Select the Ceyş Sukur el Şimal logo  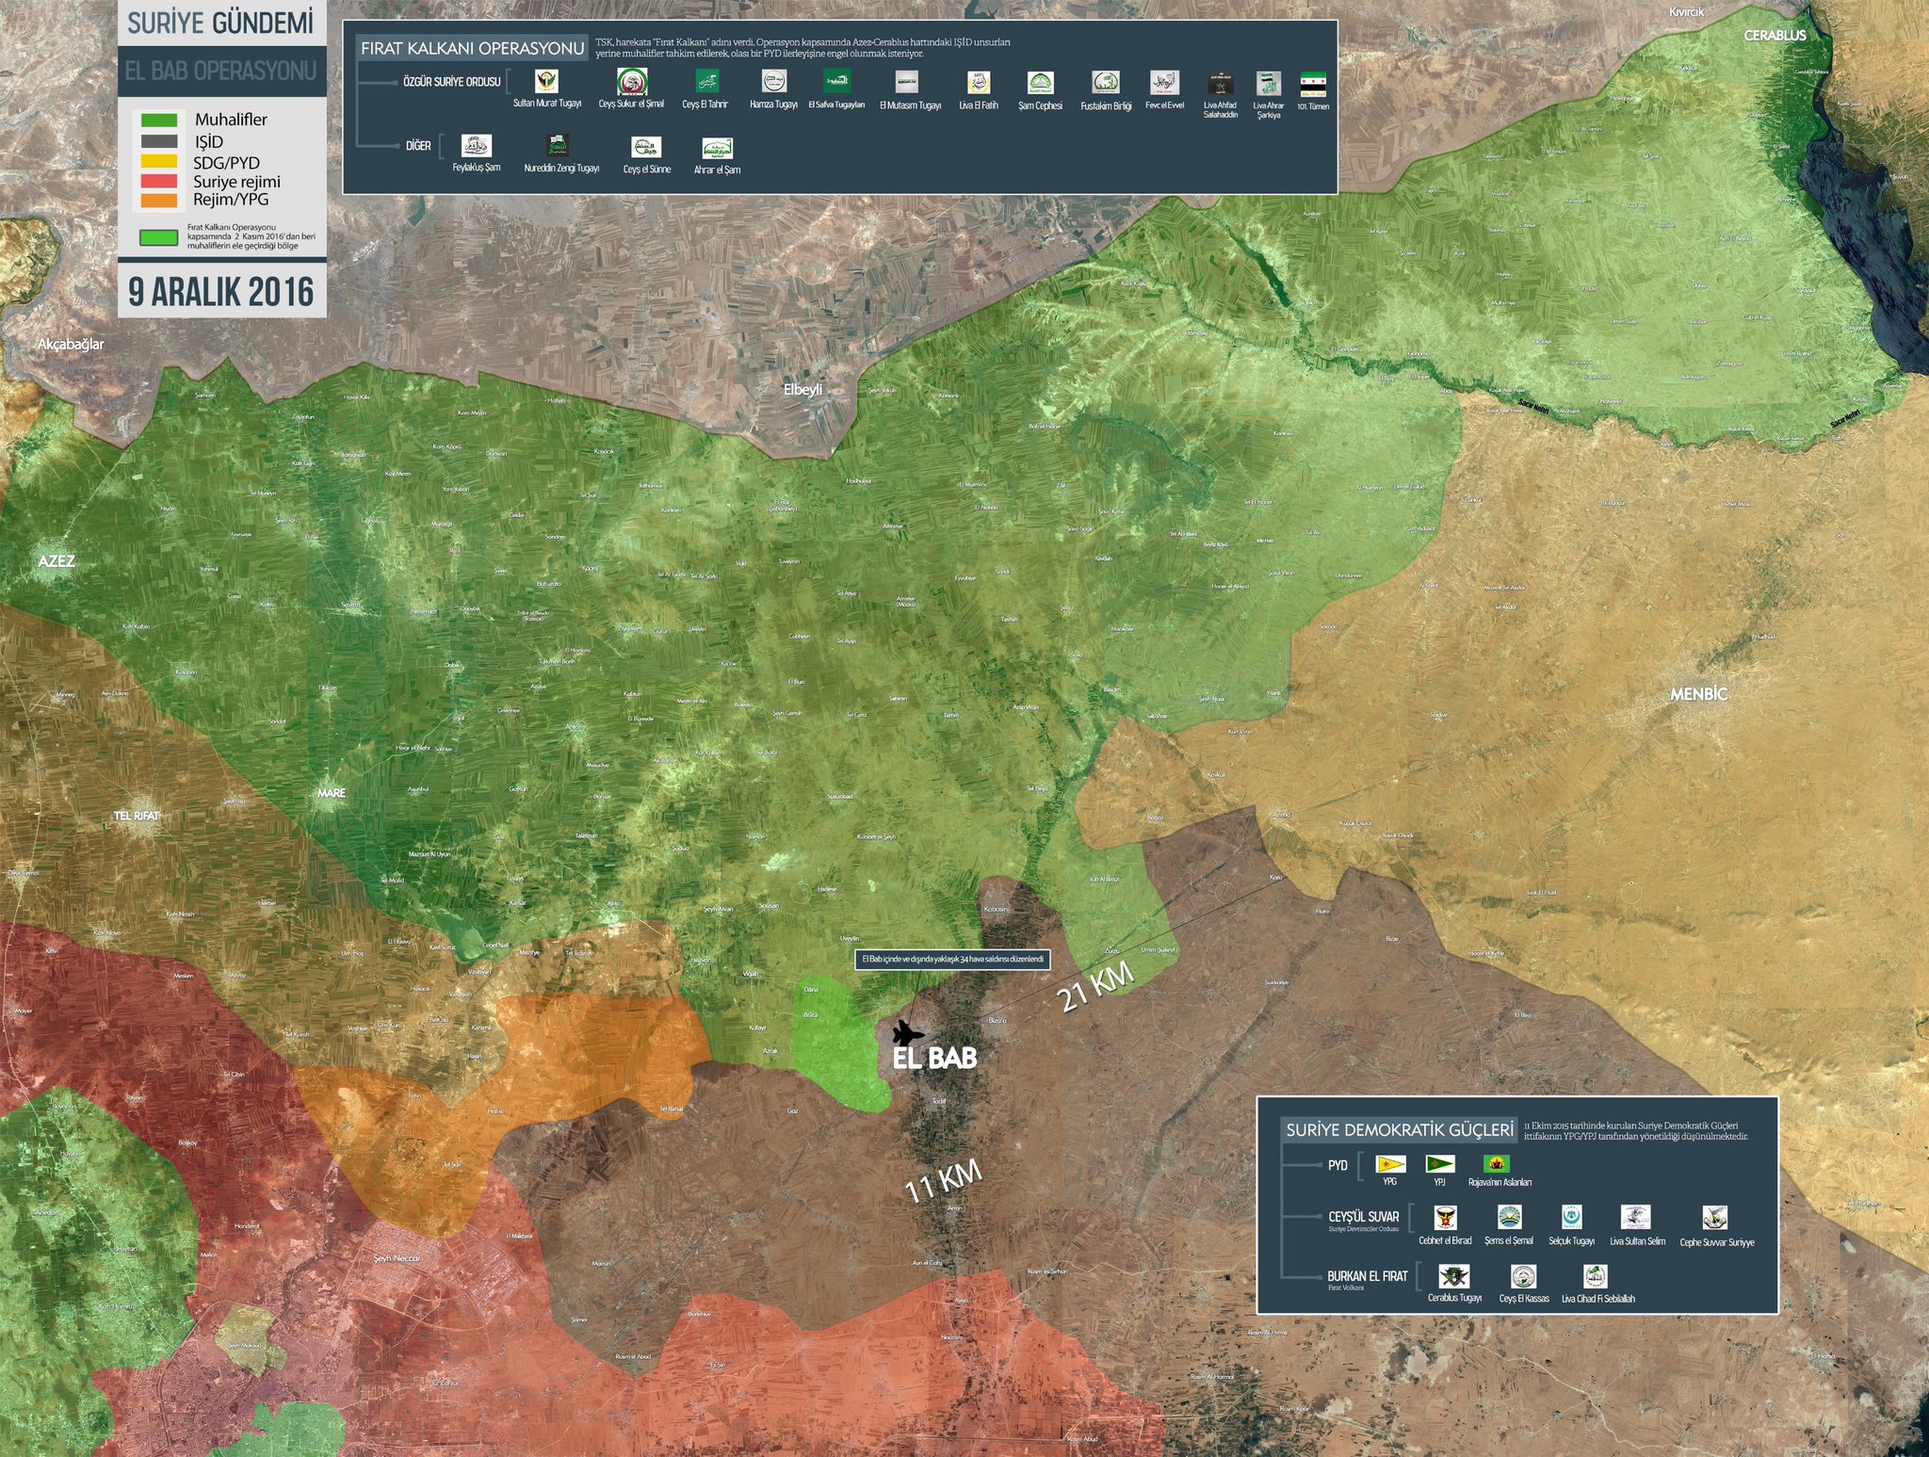[x=632, y=81]
